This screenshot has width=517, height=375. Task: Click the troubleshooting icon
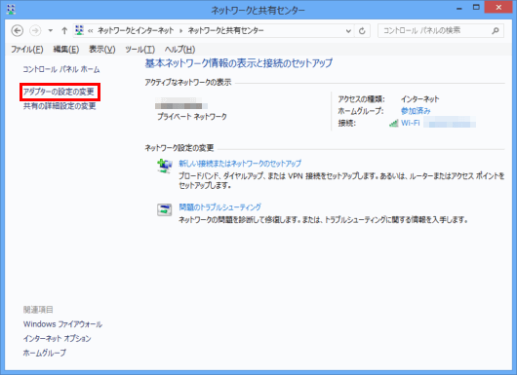tap(164, 209)
